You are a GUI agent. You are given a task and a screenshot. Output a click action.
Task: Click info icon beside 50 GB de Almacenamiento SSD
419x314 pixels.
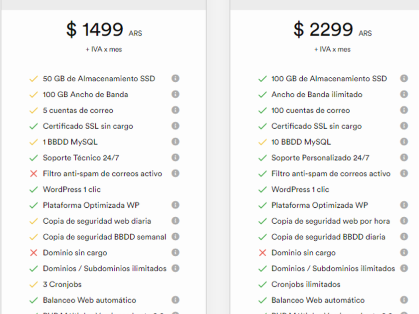tap(176, 78)
